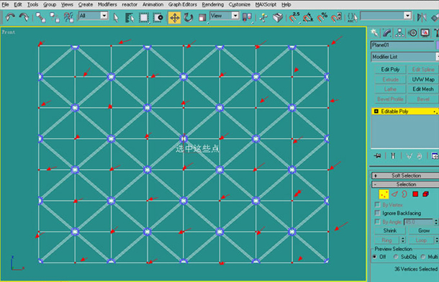
Task: Open the Motion panel tab icon
Action: tap(412, 33)
